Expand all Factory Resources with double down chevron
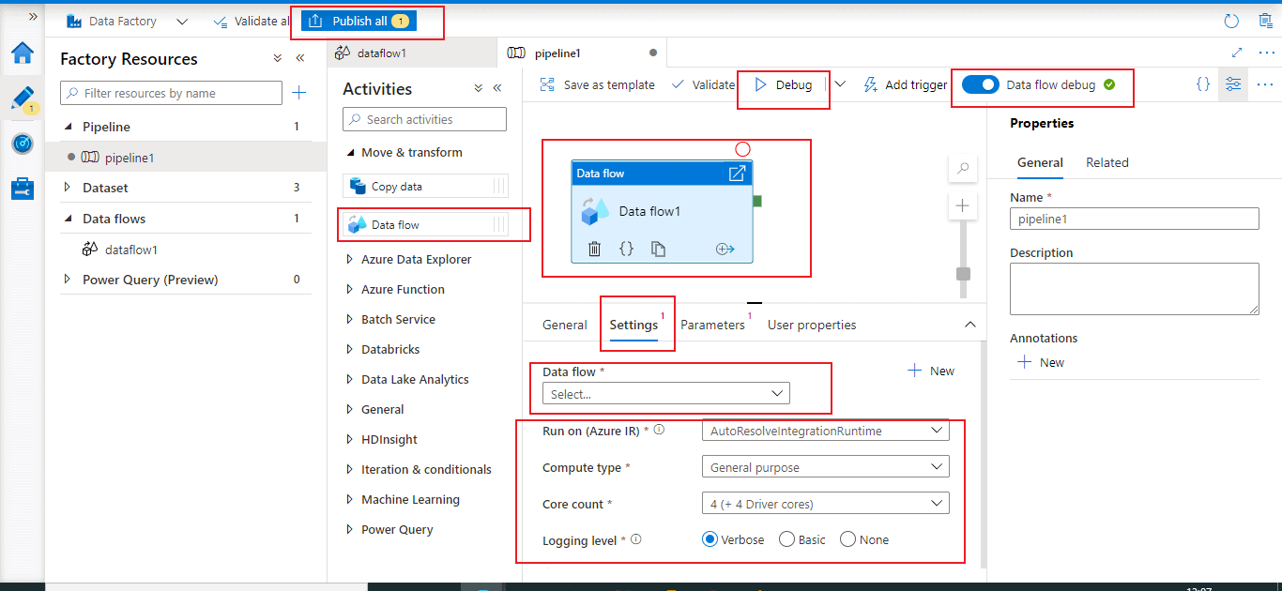Screen dimensions: 1282x591 coord(278,58)
